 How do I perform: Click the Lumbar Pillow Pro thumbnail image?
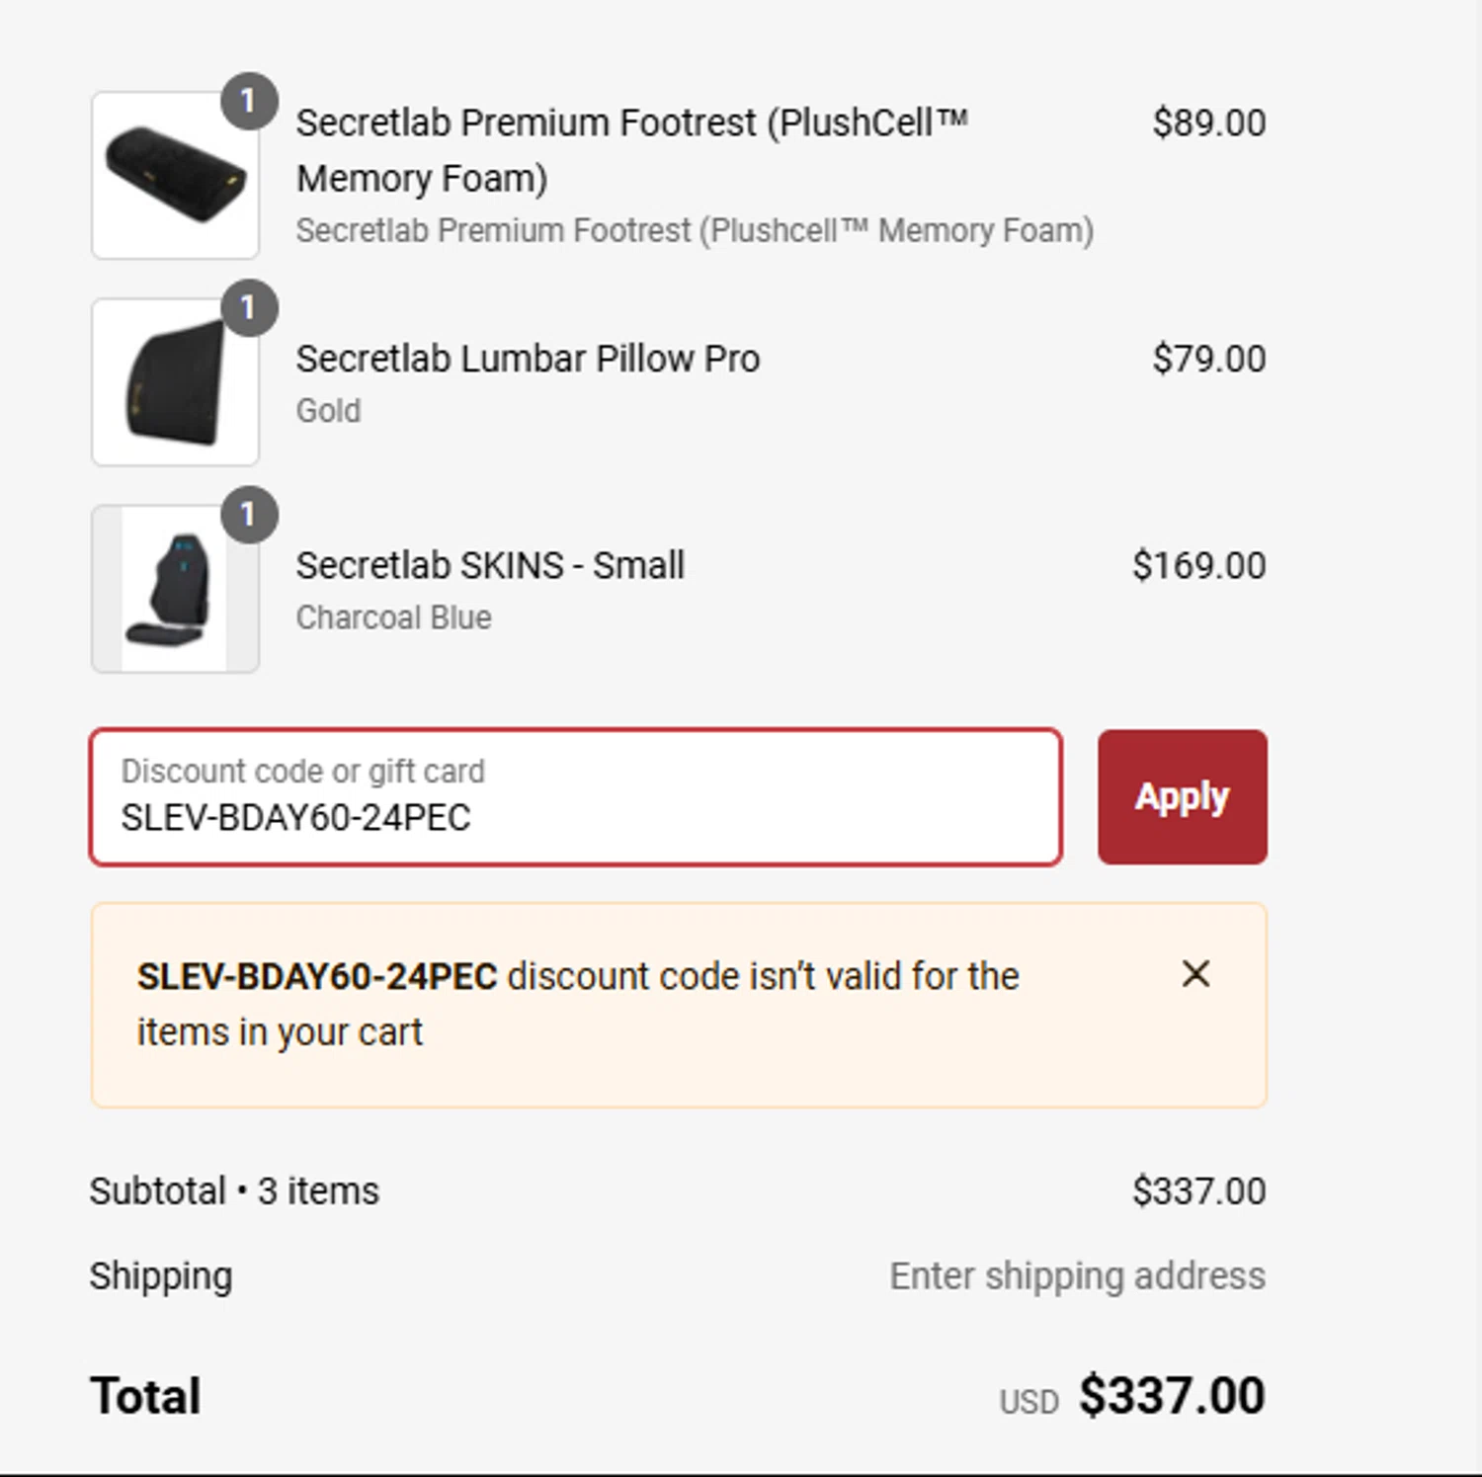[175, 383]
